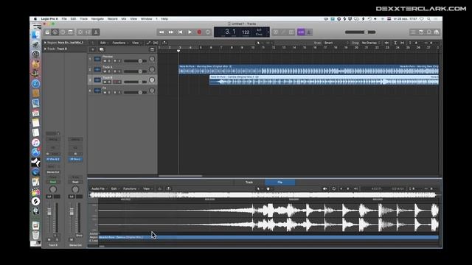Click the editor's cycle playback button

(x=334, y=188)
